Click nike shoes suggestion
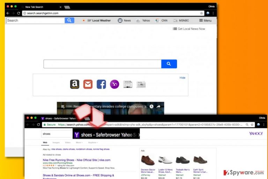This screenshot has height=179, width=268. [x=57, y=149]
